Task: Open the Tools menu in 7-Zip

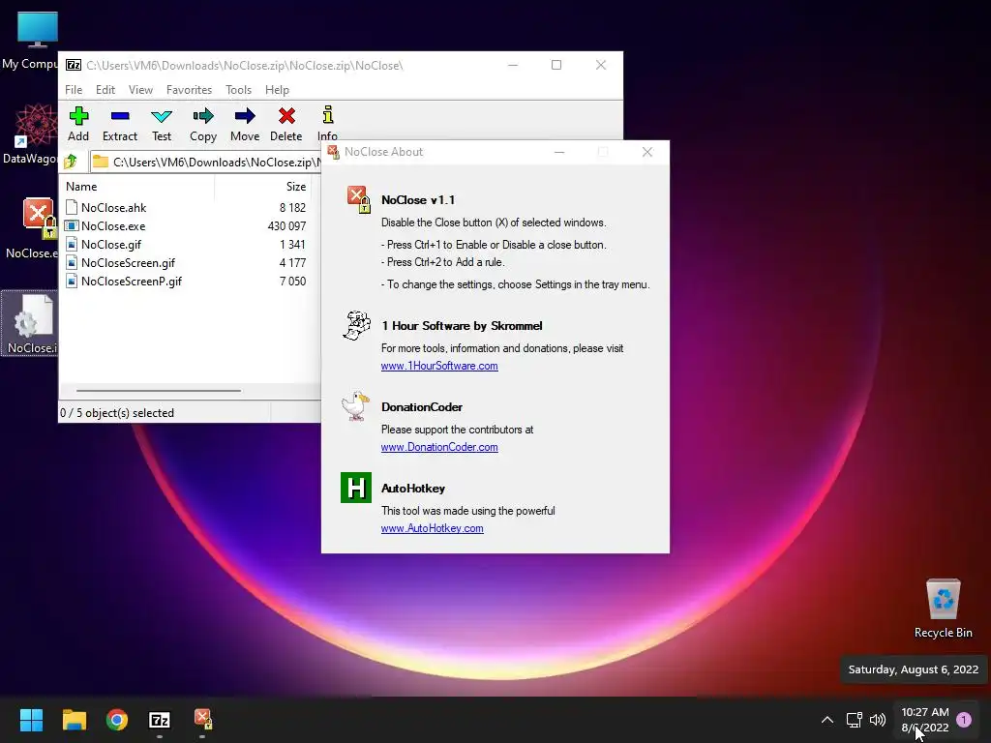Action: pos(238,90)
